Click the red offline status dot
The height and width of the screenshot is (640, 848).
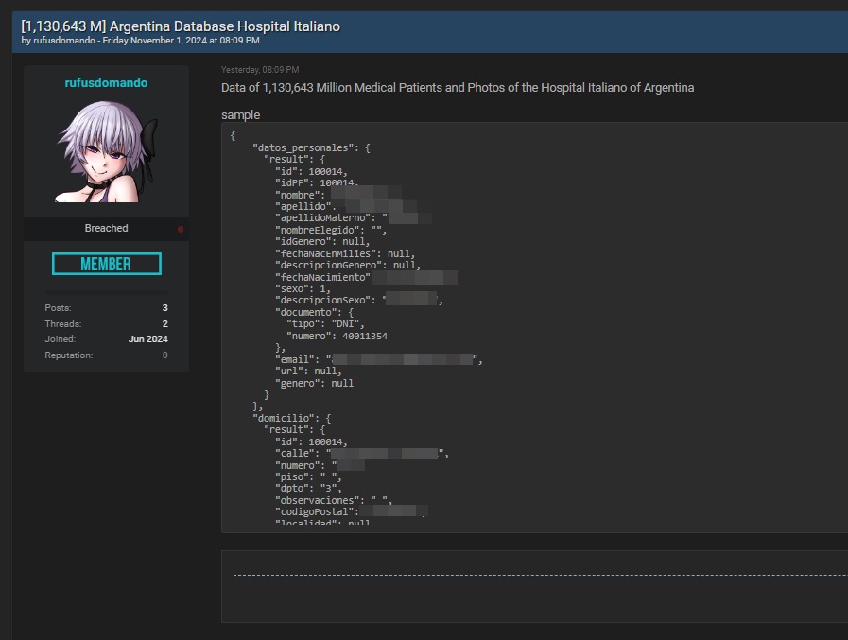tap(181, 229)
